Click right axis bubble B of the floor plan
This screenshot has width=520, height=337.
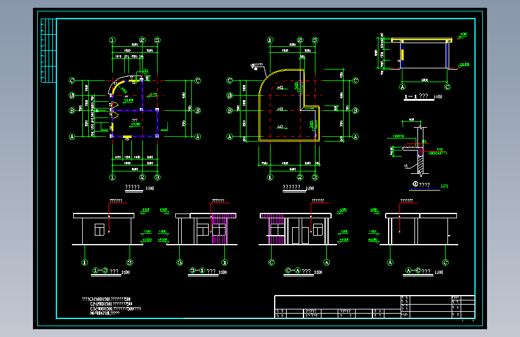coord(198,110)
